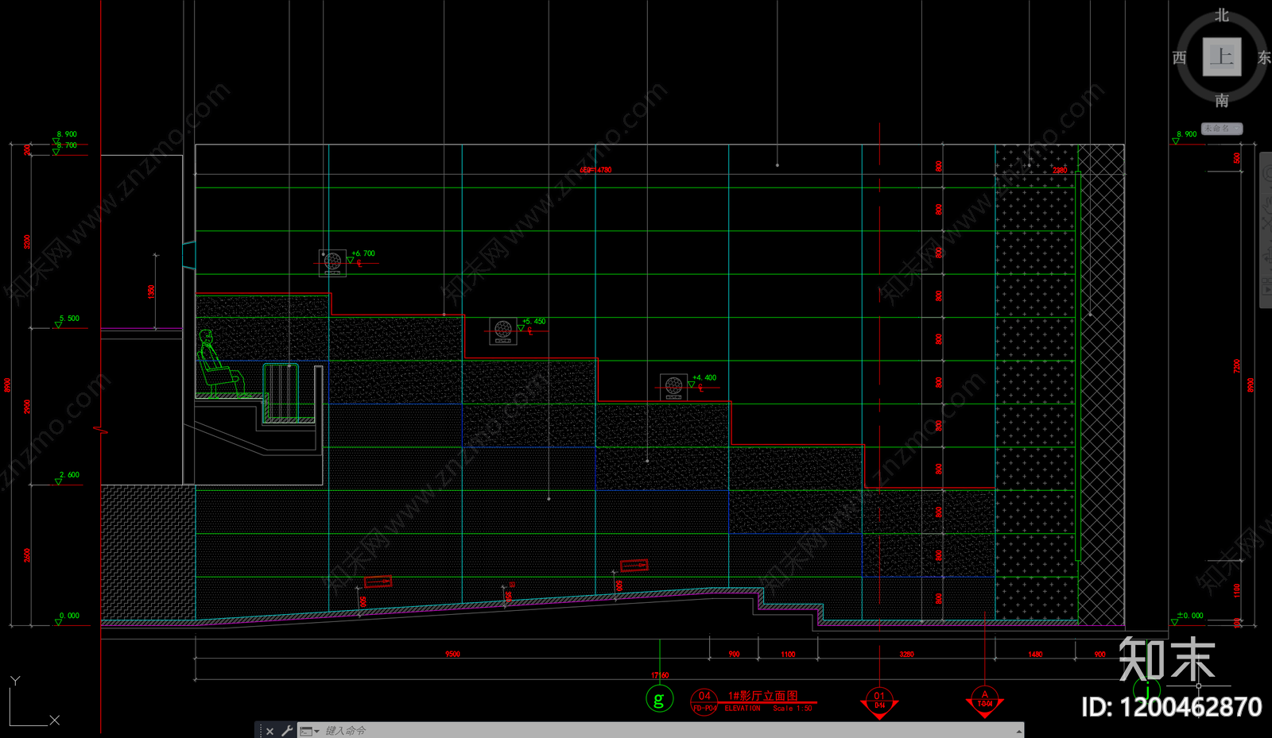Select the 0.000 elevation label on left
1272x738 pixels.
[69, 615]
